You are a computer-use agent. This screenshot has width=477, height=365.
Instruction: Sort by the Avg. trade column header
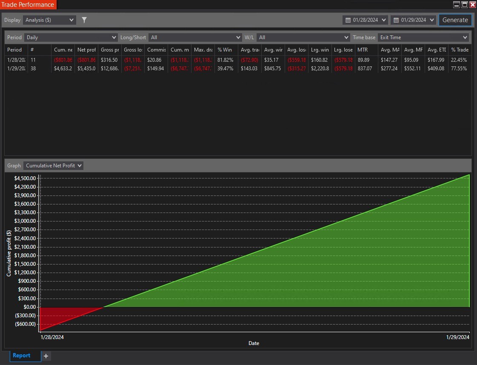(250, 50)
